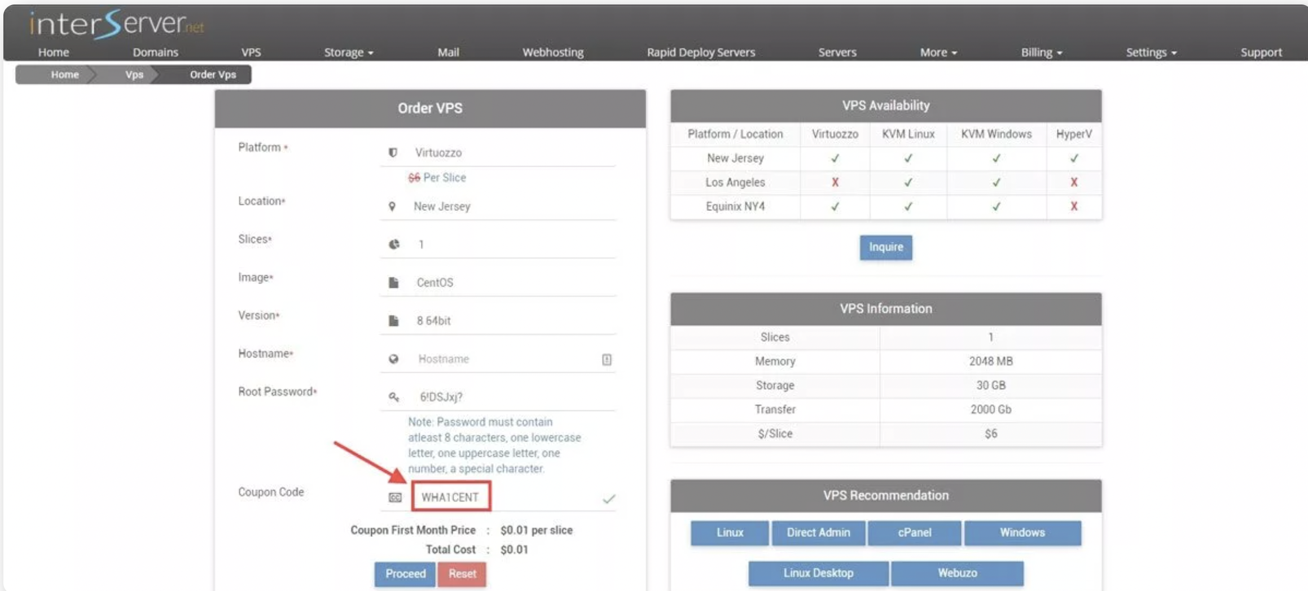Image resolution: width=1308 pixels, height=591 pixels.
Task: Click the "Los Angeles" row label
Action: tap(735, 183)
